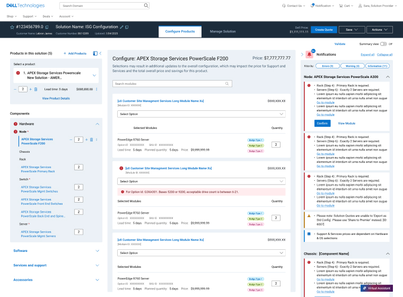Collapse the Hardware components section
403x297 pixels.
98,124
